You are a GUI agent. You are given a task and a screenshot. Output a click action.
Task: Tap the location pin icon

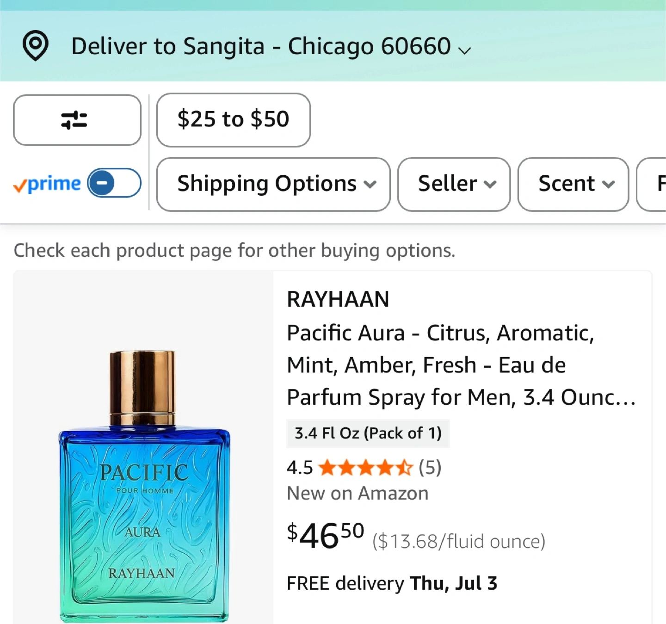36,45
